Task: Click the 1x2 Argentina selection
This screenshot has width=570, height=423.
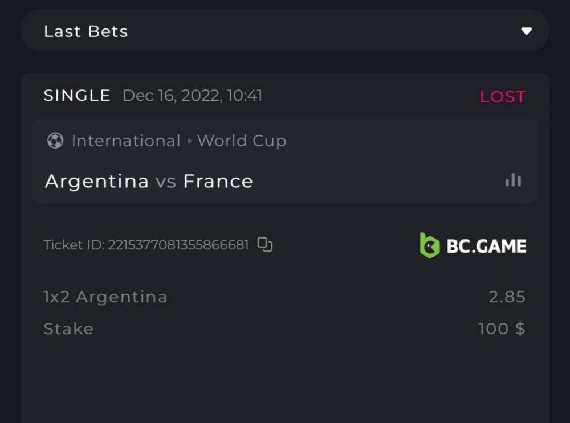Action: [105, 297]
